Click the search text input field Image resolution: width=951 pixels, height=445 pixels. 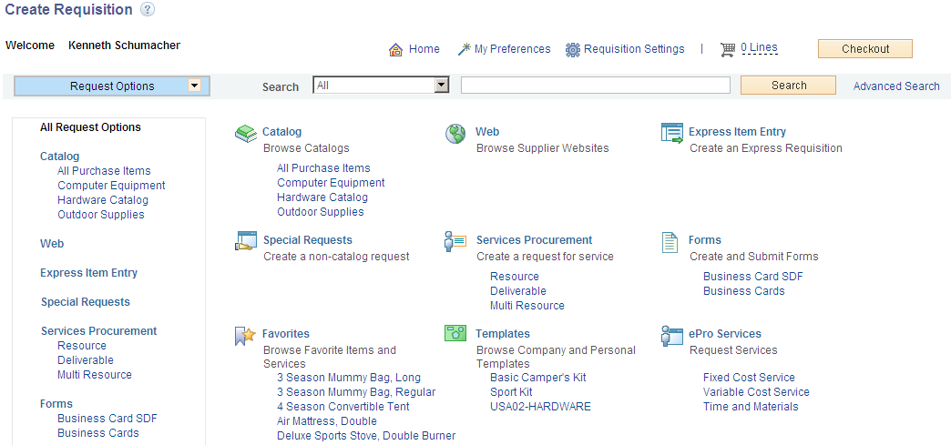point(596,86)
